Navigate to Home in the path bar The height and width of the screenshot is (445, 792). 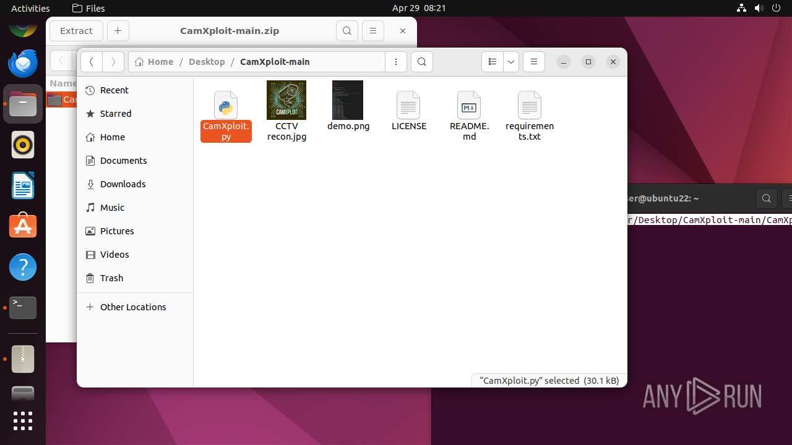(x=154, y=62)
